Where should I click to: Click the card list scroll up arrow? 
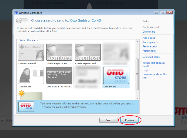click(x=137, y=41)
